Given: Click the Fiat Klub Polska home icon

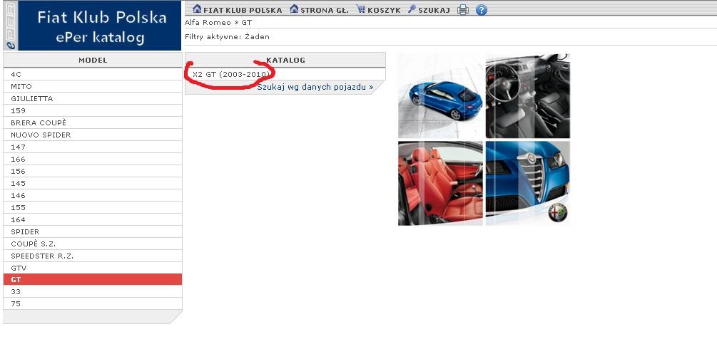Looking at the screenshot, I should (197, 9).
